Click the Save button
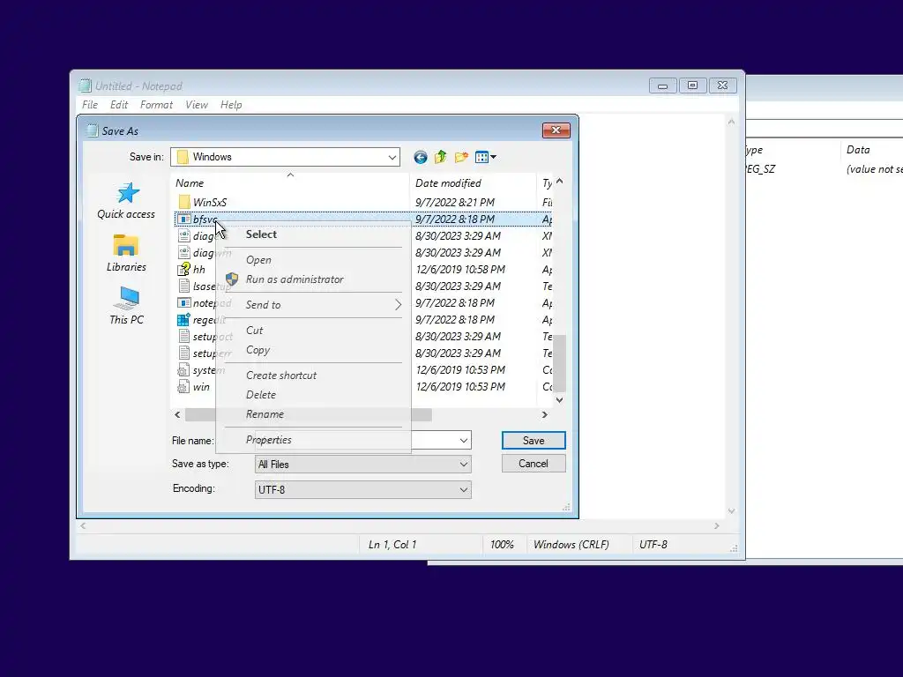The width and height of the screenshot is (903, 677). click(x=534, y=441)
